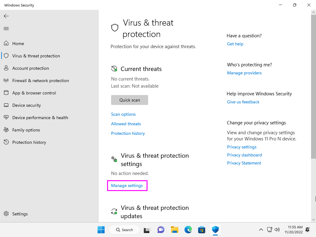
Task: Open the Chat app in the taskbar
Action: pyautogui.click(x=161, y=230)
